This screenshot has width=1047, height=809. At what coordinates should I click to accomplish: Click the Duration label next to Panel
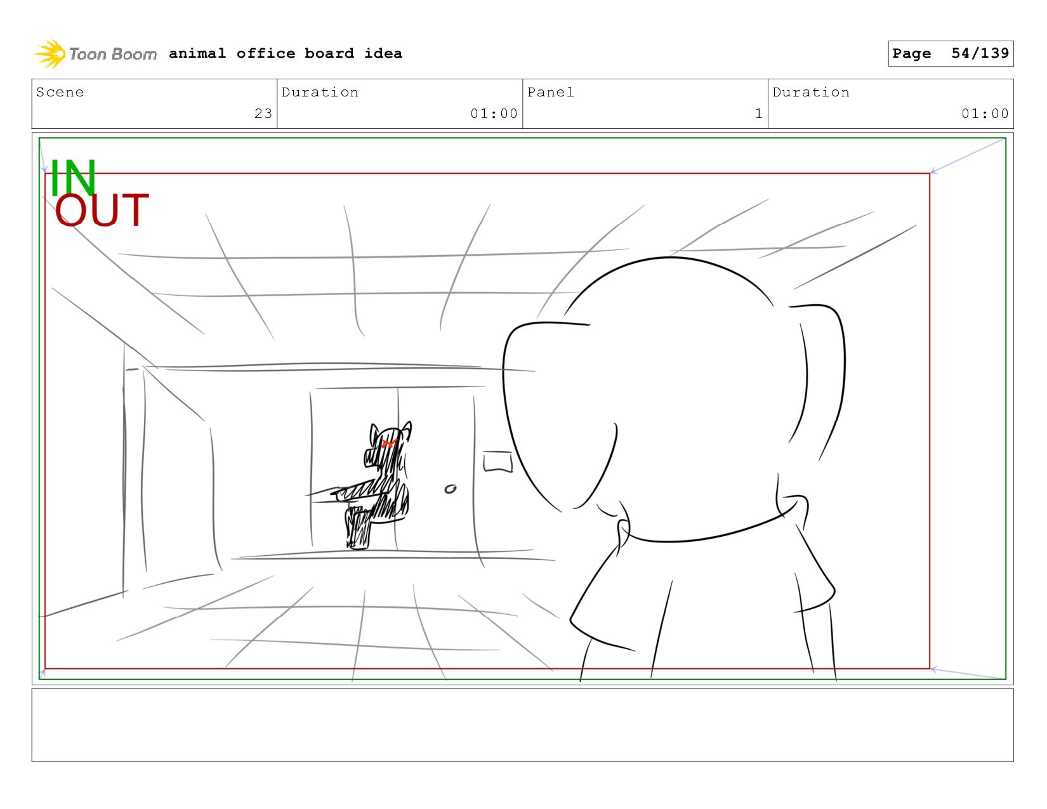tap(811, 92)
